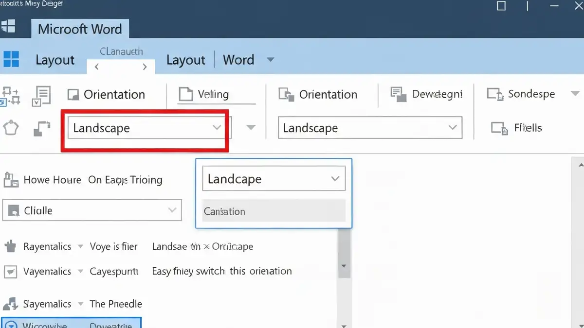The image size is (584, 328).
Task: Click the Sondespe icon
Action: pyautogui.click(x=494, y=94)
